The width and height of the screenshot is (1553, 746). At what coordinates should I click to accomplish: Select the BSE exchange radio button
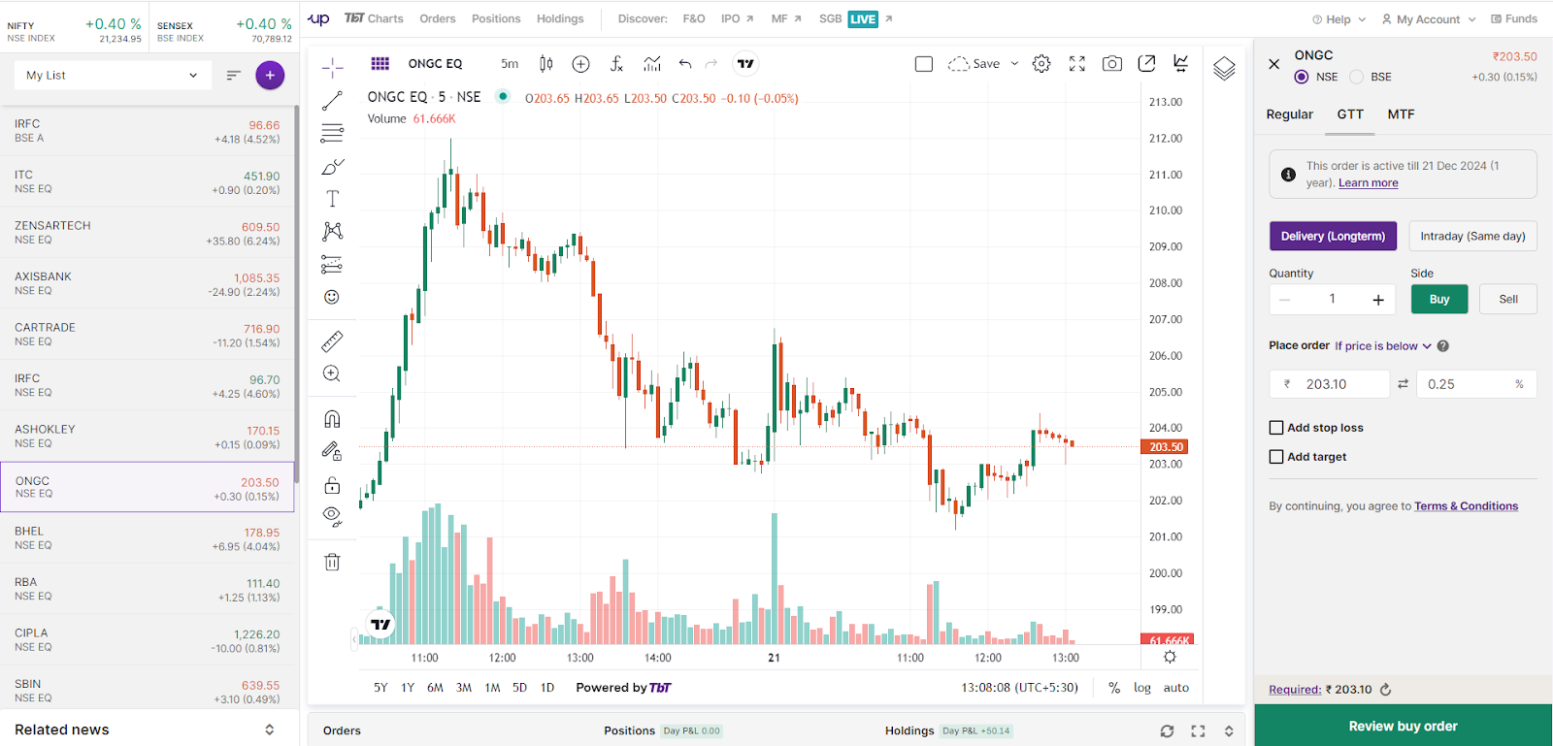tap(1357, 77)
